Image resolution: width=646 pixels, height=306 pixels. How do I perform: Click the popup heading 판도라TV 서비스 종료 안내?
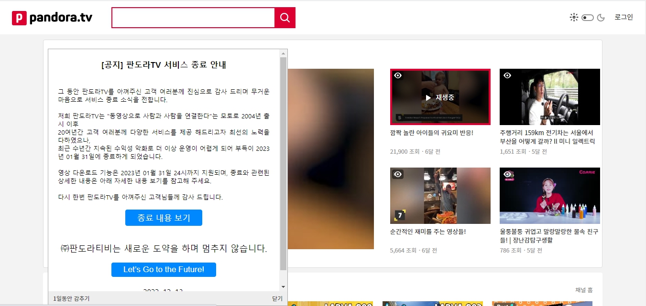164,65
